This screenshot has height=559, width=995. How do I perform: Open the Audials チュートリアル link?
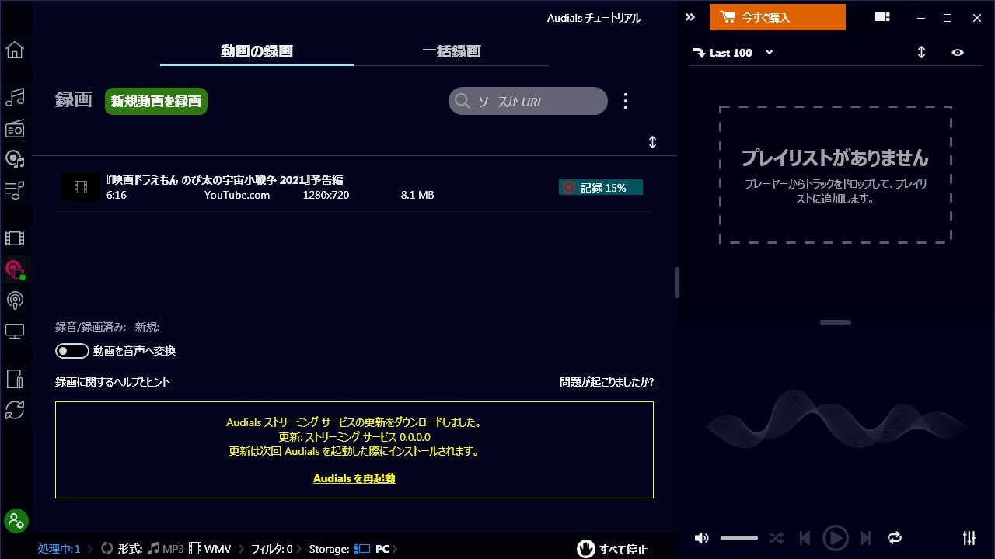tap(593, 18)
